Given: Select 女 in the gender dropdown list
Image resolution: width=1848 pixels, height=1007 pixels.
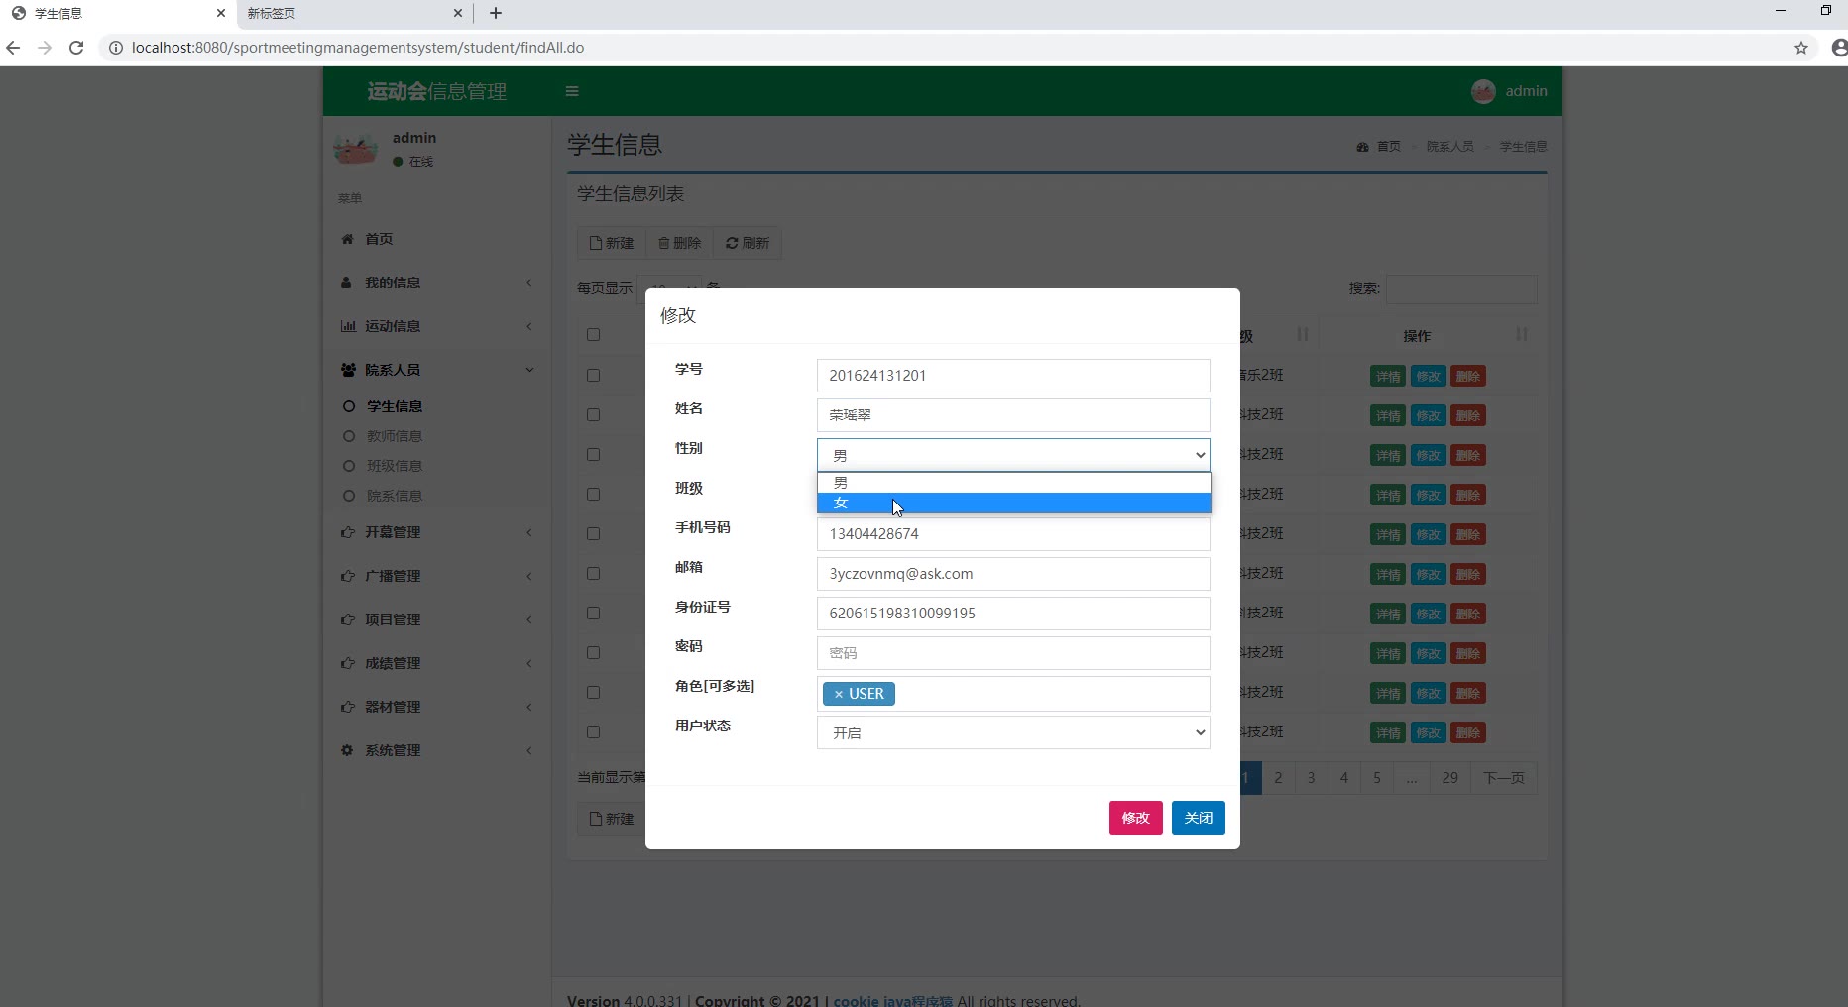Looking at the screenshot, I should pyautogui.click(x=1013, y=503).
